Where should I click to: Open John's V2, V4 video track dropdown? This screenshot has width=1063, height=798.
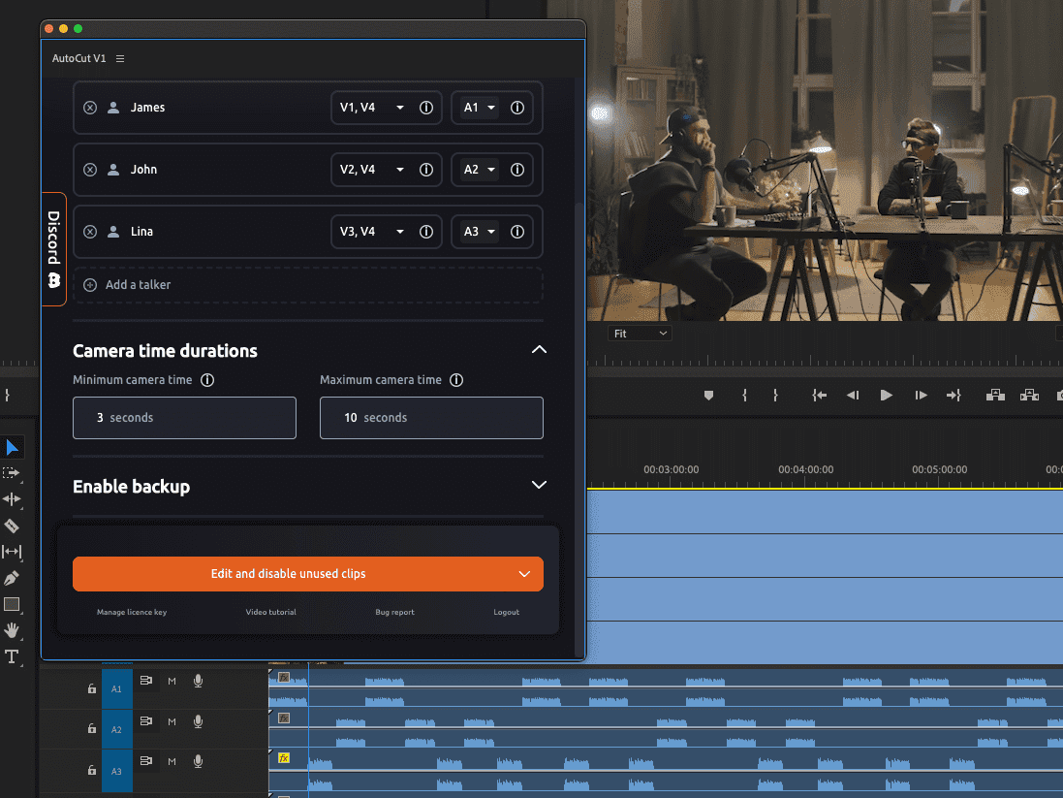coord(371,170)
